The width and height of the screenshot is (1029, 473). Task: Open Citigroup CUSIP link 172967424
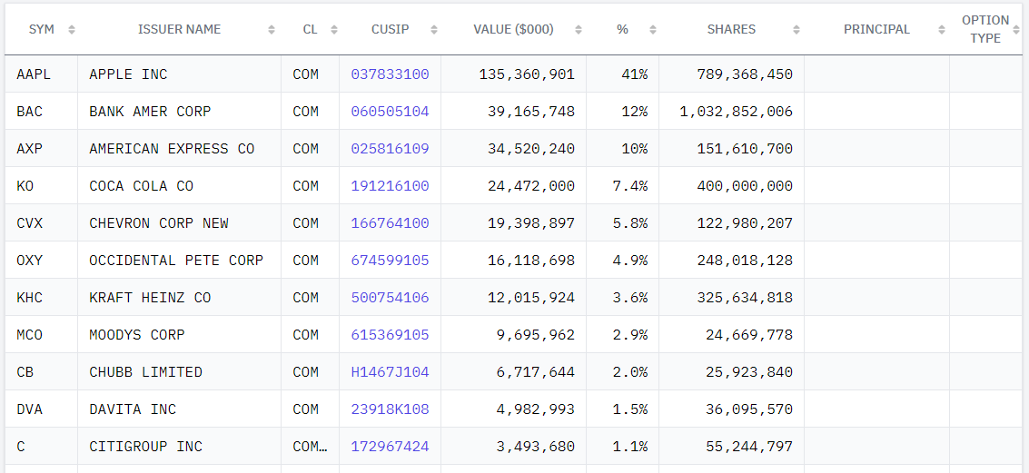[x=390, y=447]
